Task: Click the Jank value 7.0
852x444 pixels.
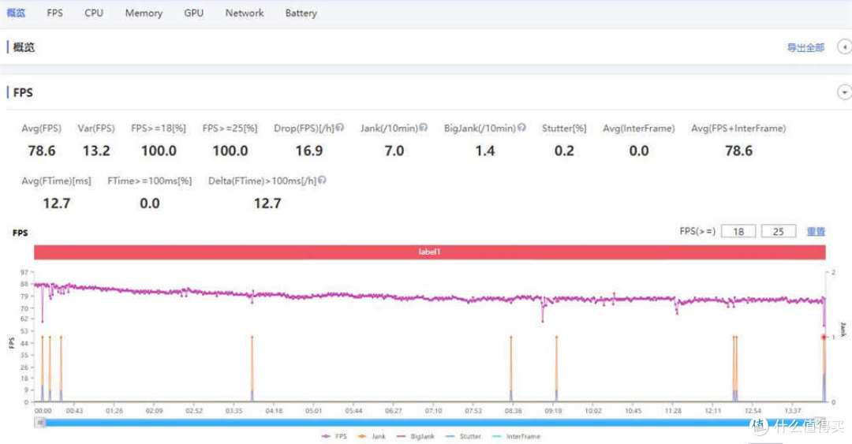Action: click(394, 151)
